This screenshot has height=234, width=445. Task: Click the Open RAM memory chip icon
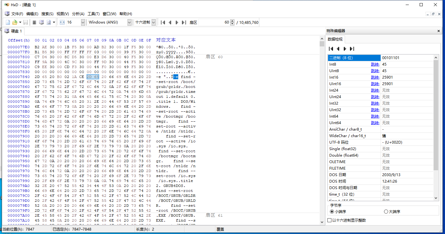pos(34,22)
